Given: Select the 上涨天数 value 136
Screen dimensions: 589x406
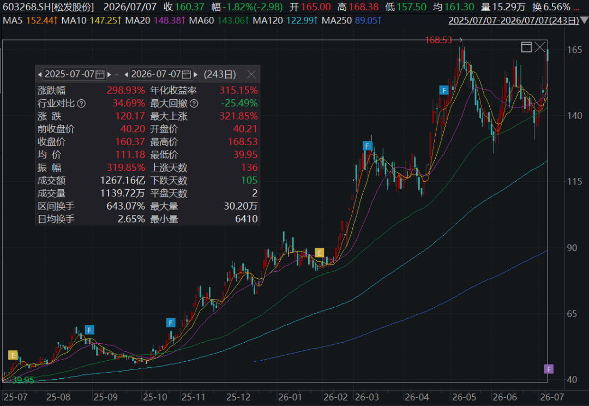Looking at the screenshot, I should point(249,168).
